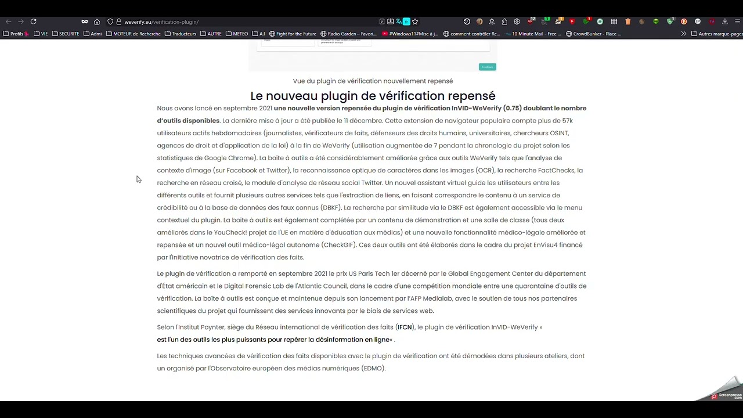
Task: Open the tracking protection shield icon
Action: point(110,21)
